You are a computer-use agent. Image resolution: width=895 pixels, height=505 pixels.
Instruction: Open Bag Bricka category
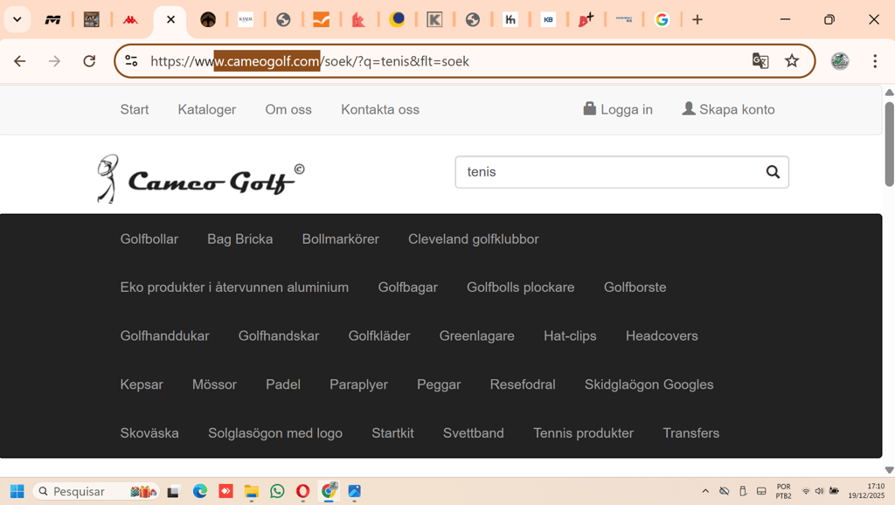tap(239, 239)
